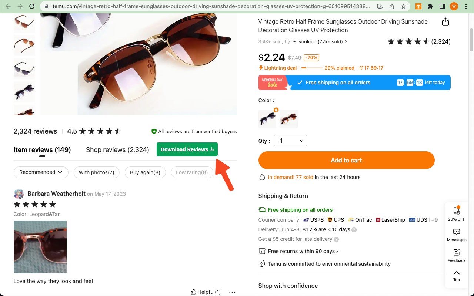Select the Item reviews (149) tab
Screen dimensions: 474x296
pos(42,150)
